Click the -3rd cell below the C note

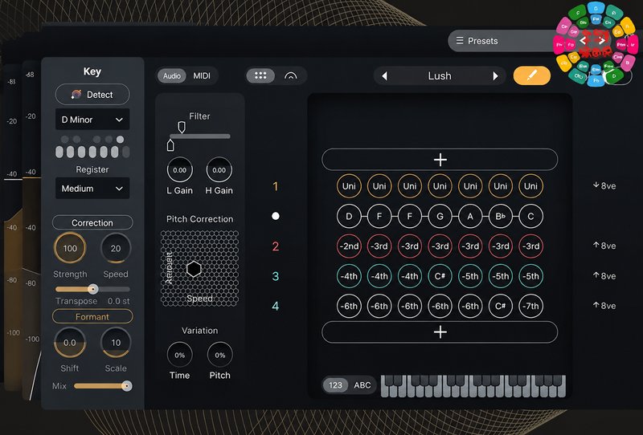tap(530, 246)
